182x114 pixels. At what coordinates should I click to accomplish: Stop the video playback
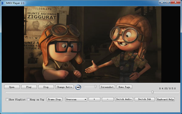tap(46, 87)
